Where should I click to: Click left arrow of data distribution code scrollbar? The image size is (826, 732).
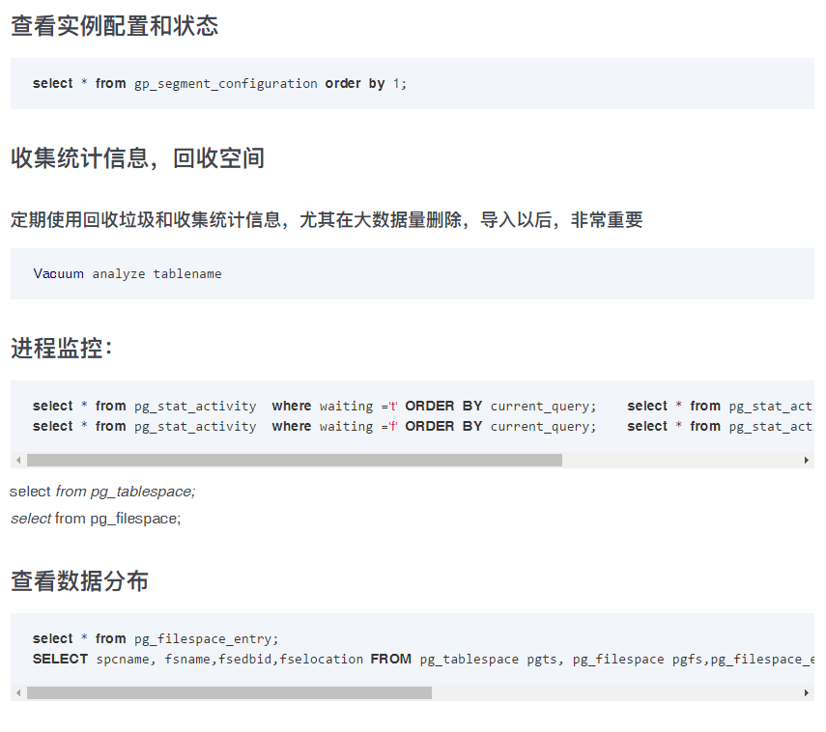tap(18, 693)
